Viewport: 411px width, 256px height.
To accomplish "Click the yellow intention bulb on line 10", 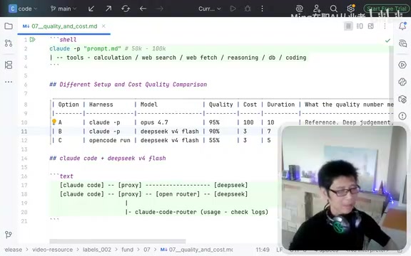I will (x=54, y=122).
